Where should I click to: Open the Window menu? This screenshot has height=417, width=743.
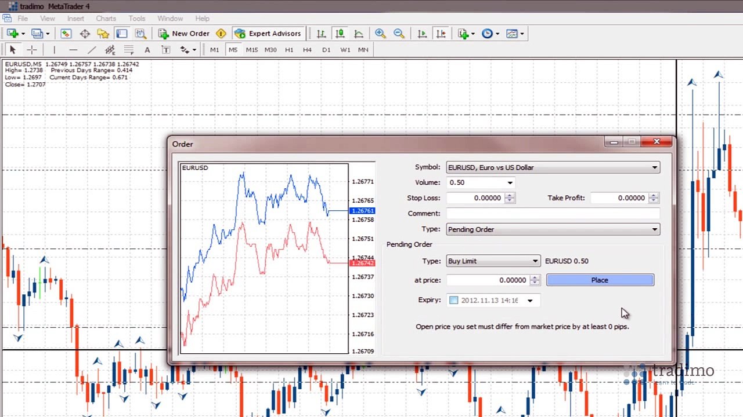pos(170,19)
